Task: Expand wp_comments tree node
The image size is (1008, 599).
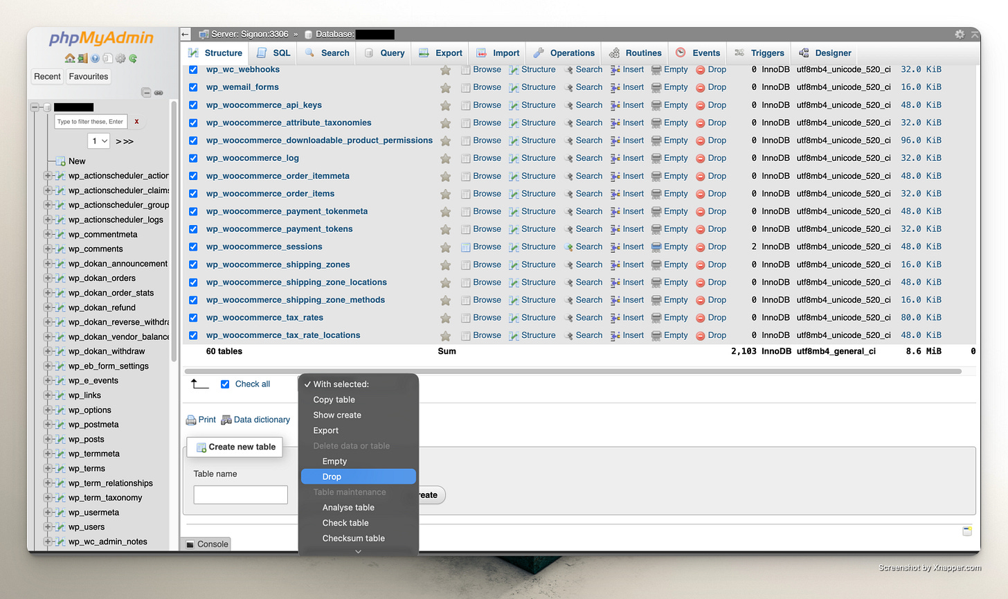Action: 48,249
